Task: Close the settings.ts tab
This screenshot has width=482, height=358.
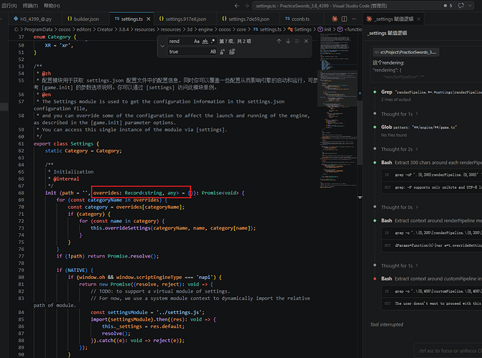Action: click(x=149, y=19)
